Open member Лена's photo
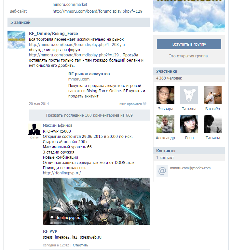Screen dimensions: 232x250 pyautogui.click(x=189, y=124)
